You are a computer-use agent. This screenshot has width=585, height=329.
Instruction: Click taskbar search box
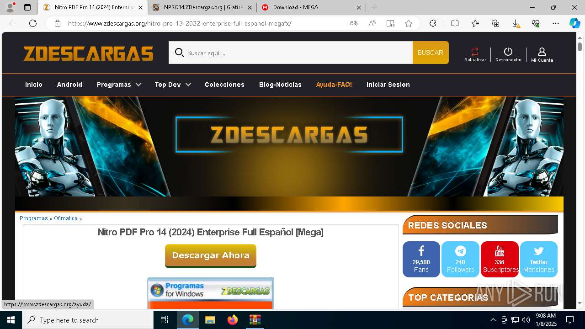coord(88,320)
